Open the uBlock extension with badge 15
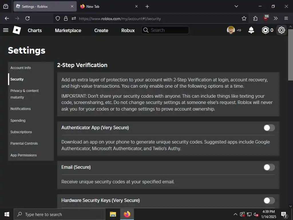 266,18
